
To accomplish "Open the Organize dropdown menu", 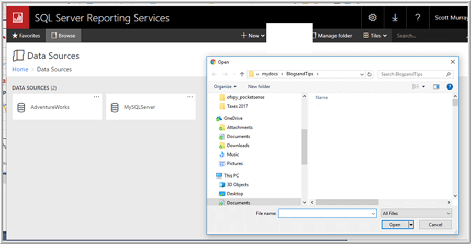I will [225, 86].
